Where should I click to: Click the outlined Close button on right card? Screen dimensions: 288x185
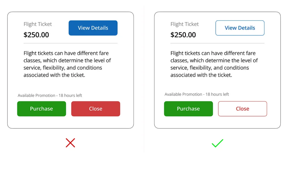click(x=242, y=109)
